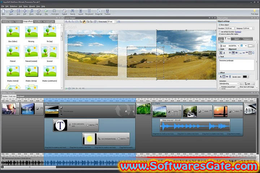Collapse the Chapter group in timeline

coord(153,103)
